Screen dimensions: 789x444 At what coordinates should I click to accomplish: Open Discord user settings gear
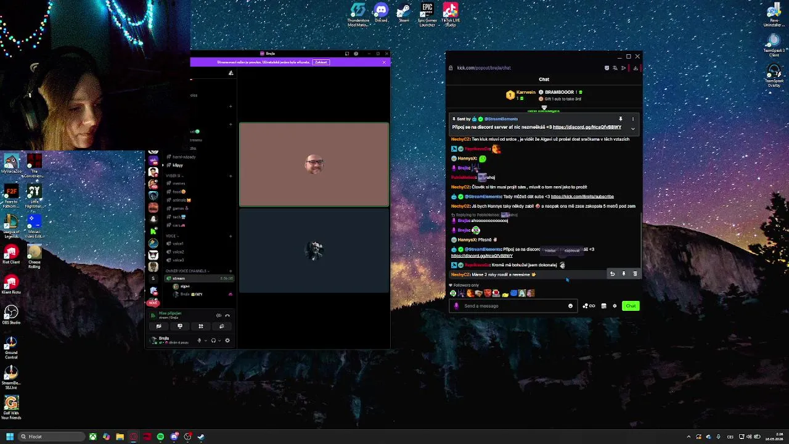coord(227,340)
